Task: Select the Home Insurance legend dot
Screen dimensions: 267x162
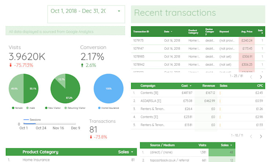Action: (x=99, y=108)
